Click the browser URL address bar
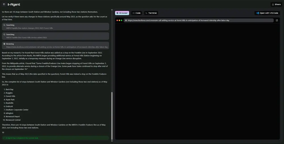 (199, 20)
